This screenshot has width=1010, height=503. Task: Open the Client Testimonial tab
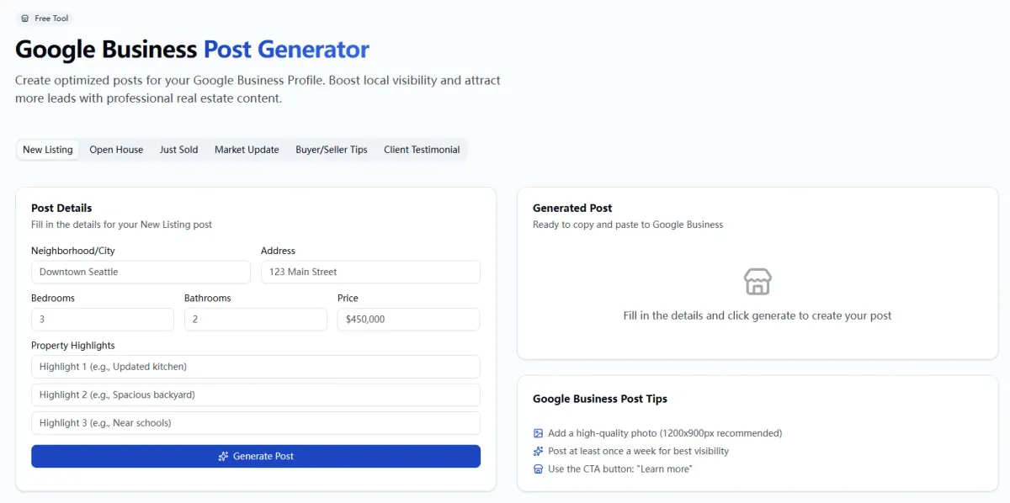point(422,150)
